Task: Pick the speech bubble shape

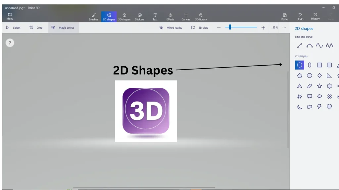Action: [x=310, y=96]
